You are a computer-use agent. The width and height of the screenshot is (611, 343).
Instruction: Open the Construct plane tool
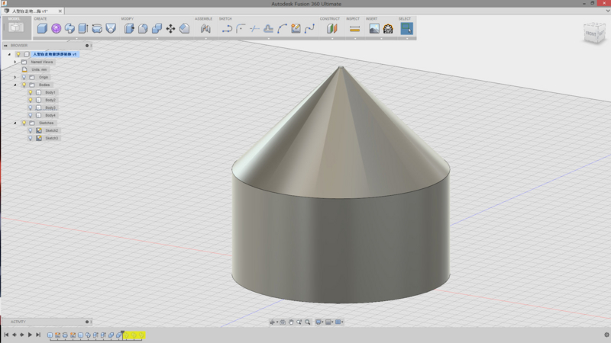(x=332, y=28)
